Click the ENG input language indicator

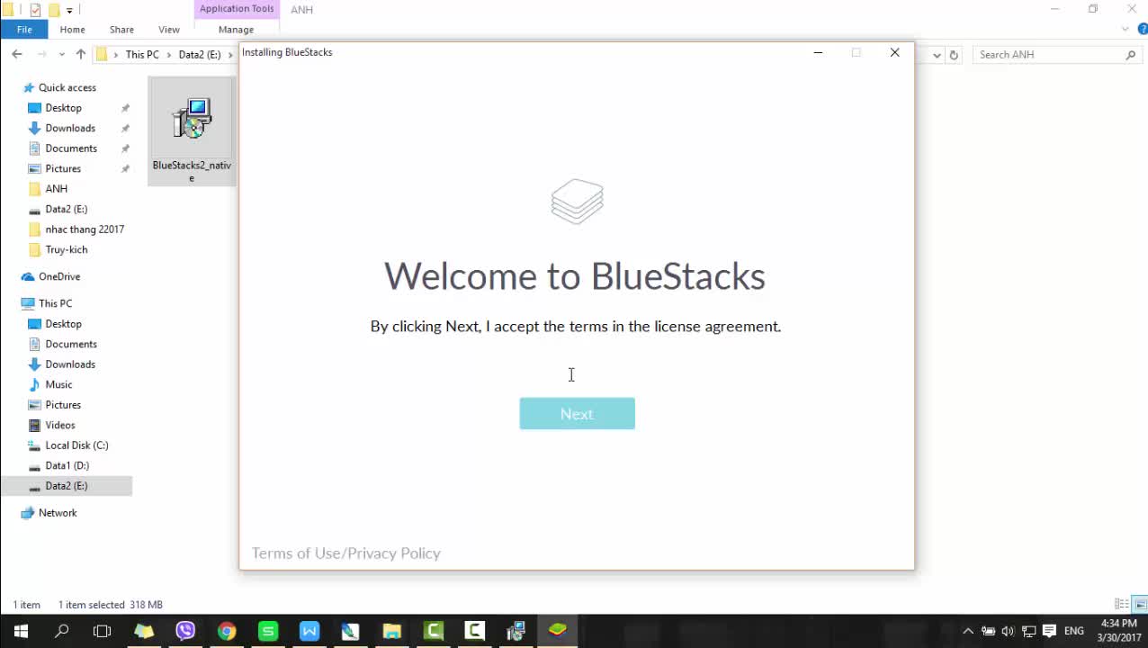(1073, 631)
